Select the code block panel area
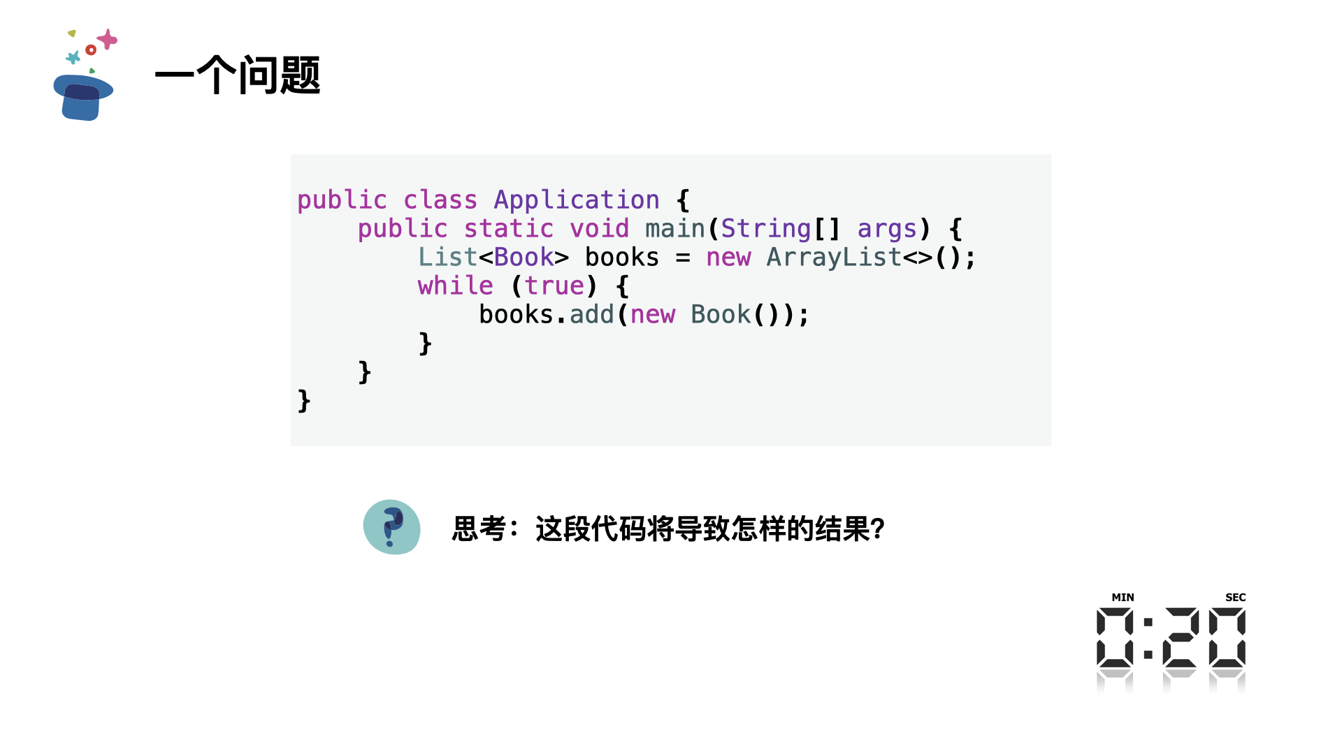 pos(670,300)
